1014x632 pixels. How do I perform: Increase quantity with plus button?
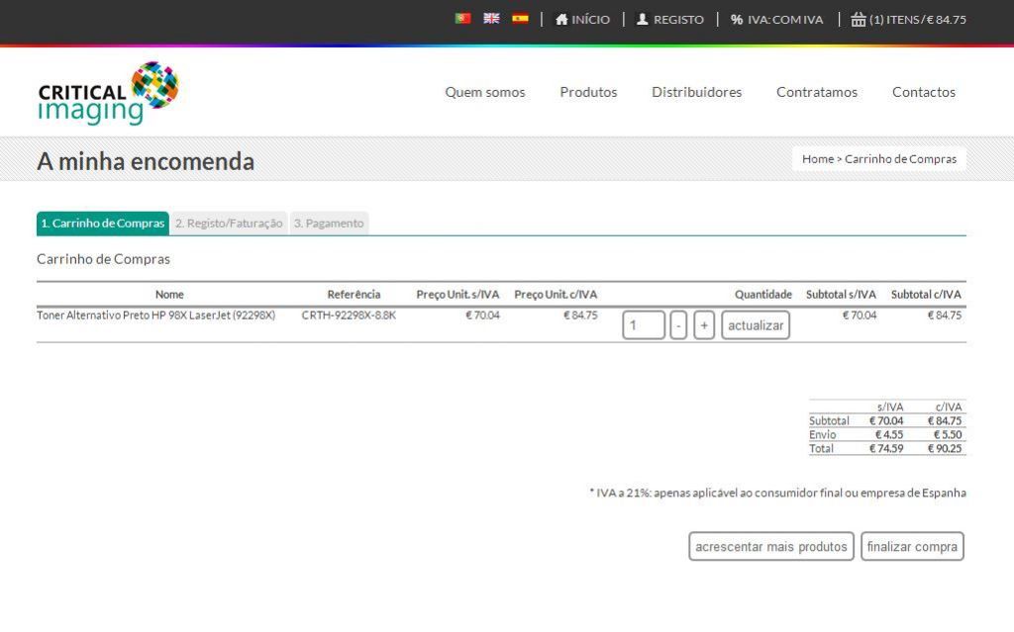(x=704, y=325)
